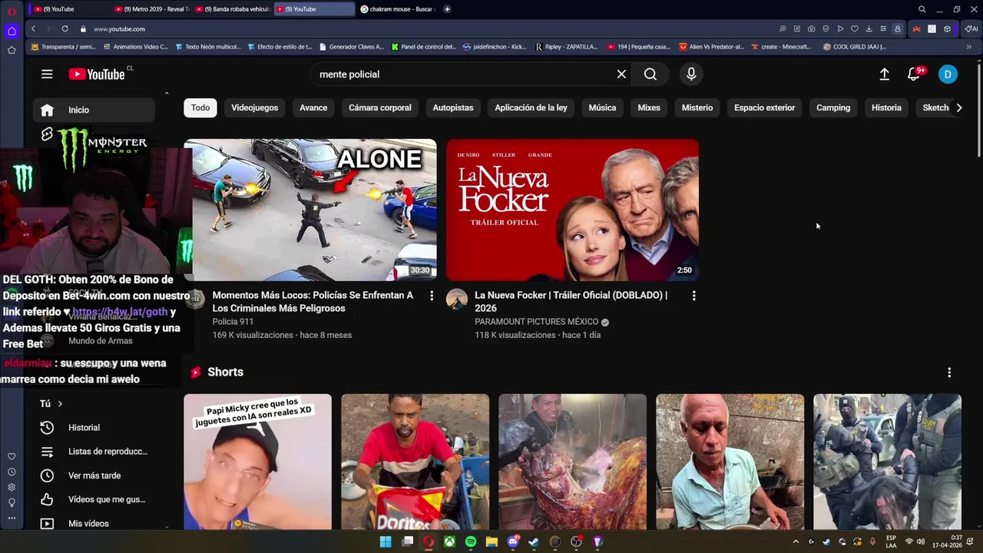
Task: Open Mis vídeos in the sidebar
Action: click(x=94, y=523)
